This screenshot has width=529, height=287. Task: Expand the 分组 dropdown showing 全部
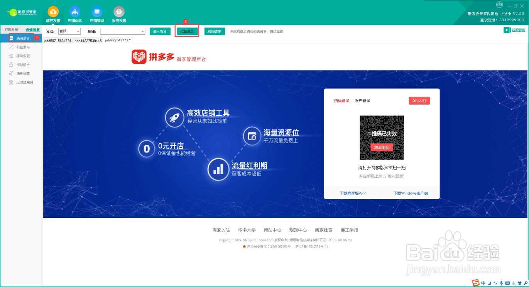tap(69, 31)
